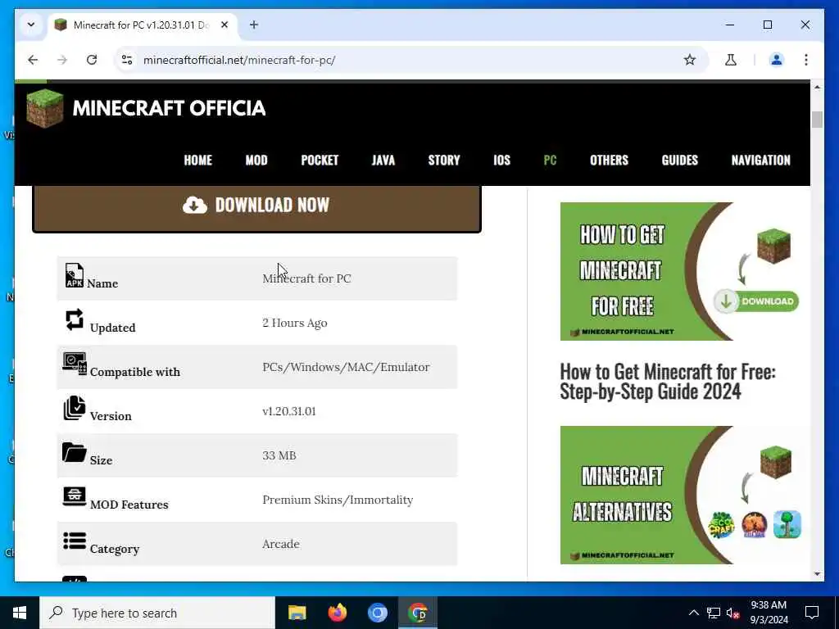Click the DOWNLOAD NOW button
839x629 pixels.
tap(256, 208)
